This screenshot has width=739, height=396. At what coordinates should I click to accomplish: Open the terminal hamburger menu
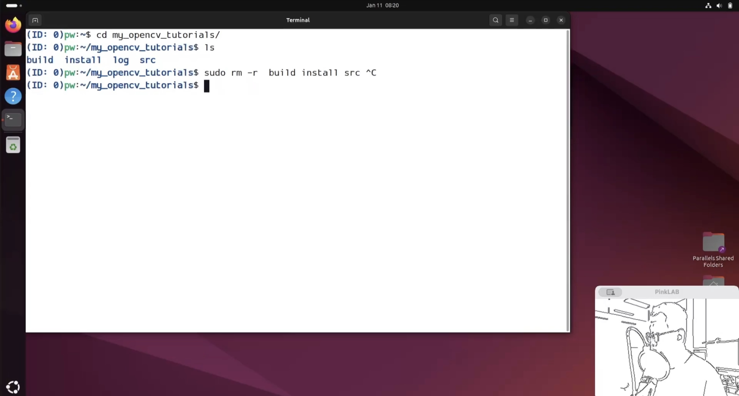click(x=512, y=20)
